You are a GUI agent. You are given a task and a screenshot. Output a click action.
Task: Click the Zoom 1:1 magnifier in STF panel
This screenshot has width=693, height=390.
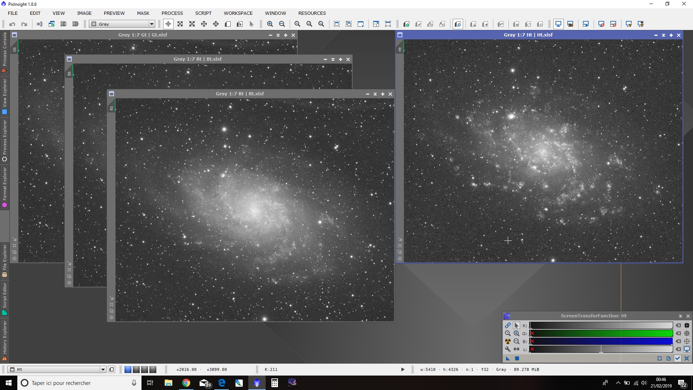(x=508, y=333)
